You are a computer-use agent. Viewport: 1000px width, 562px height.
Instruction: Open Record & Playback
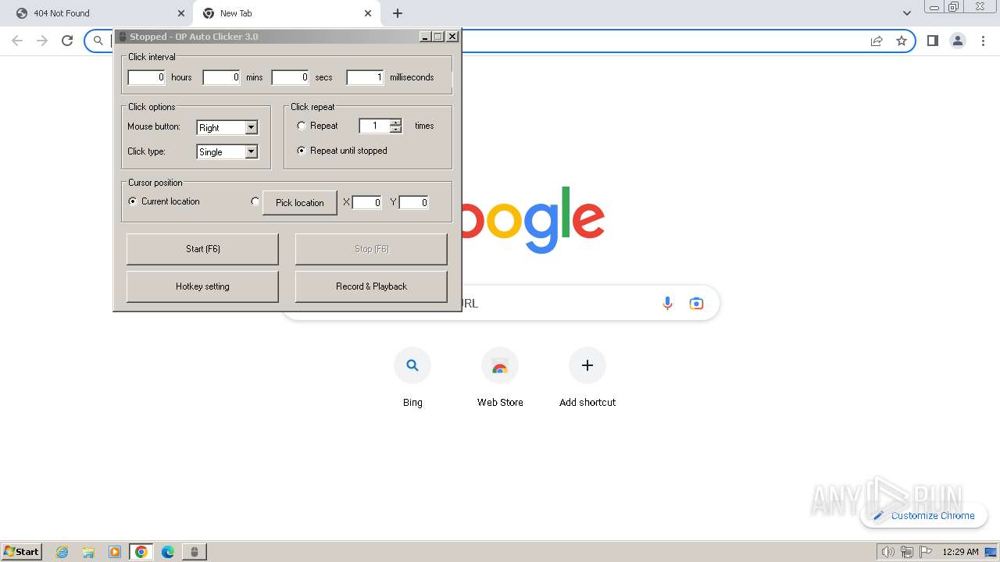371,286
